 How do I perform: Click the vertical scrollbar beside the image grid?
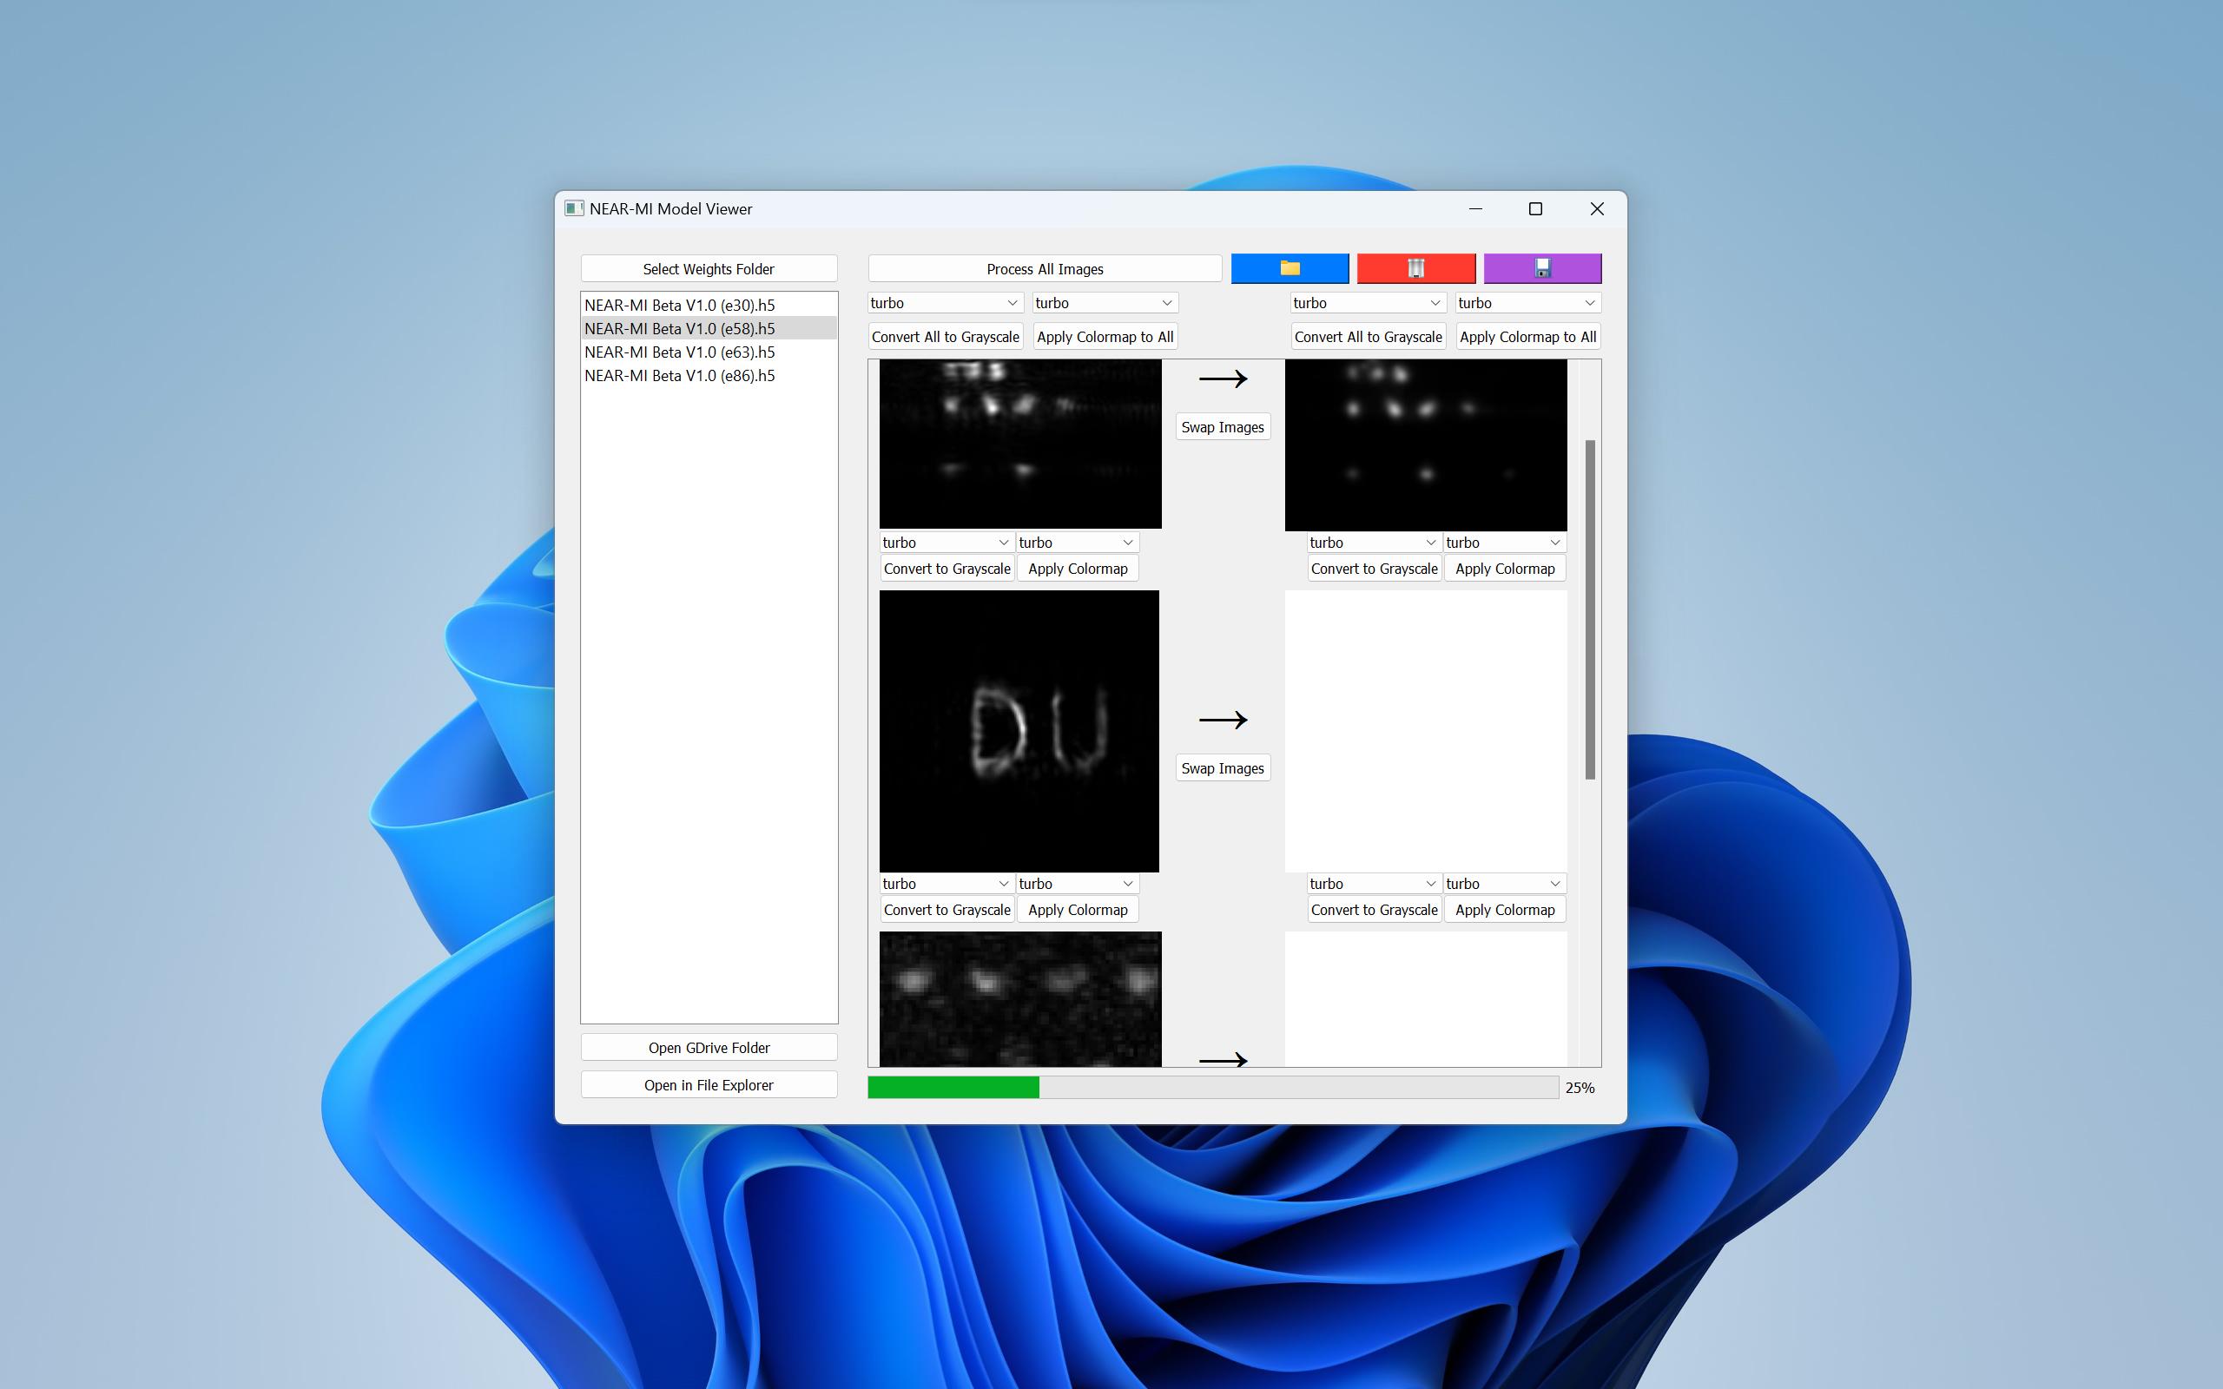(1589, 606)
